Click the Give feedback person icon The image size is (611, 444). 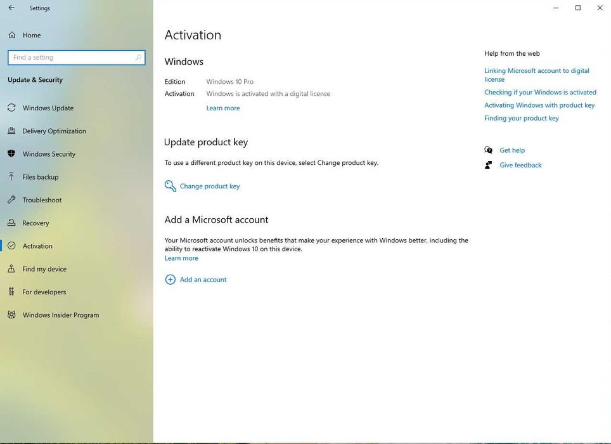(x=488, y=165)
